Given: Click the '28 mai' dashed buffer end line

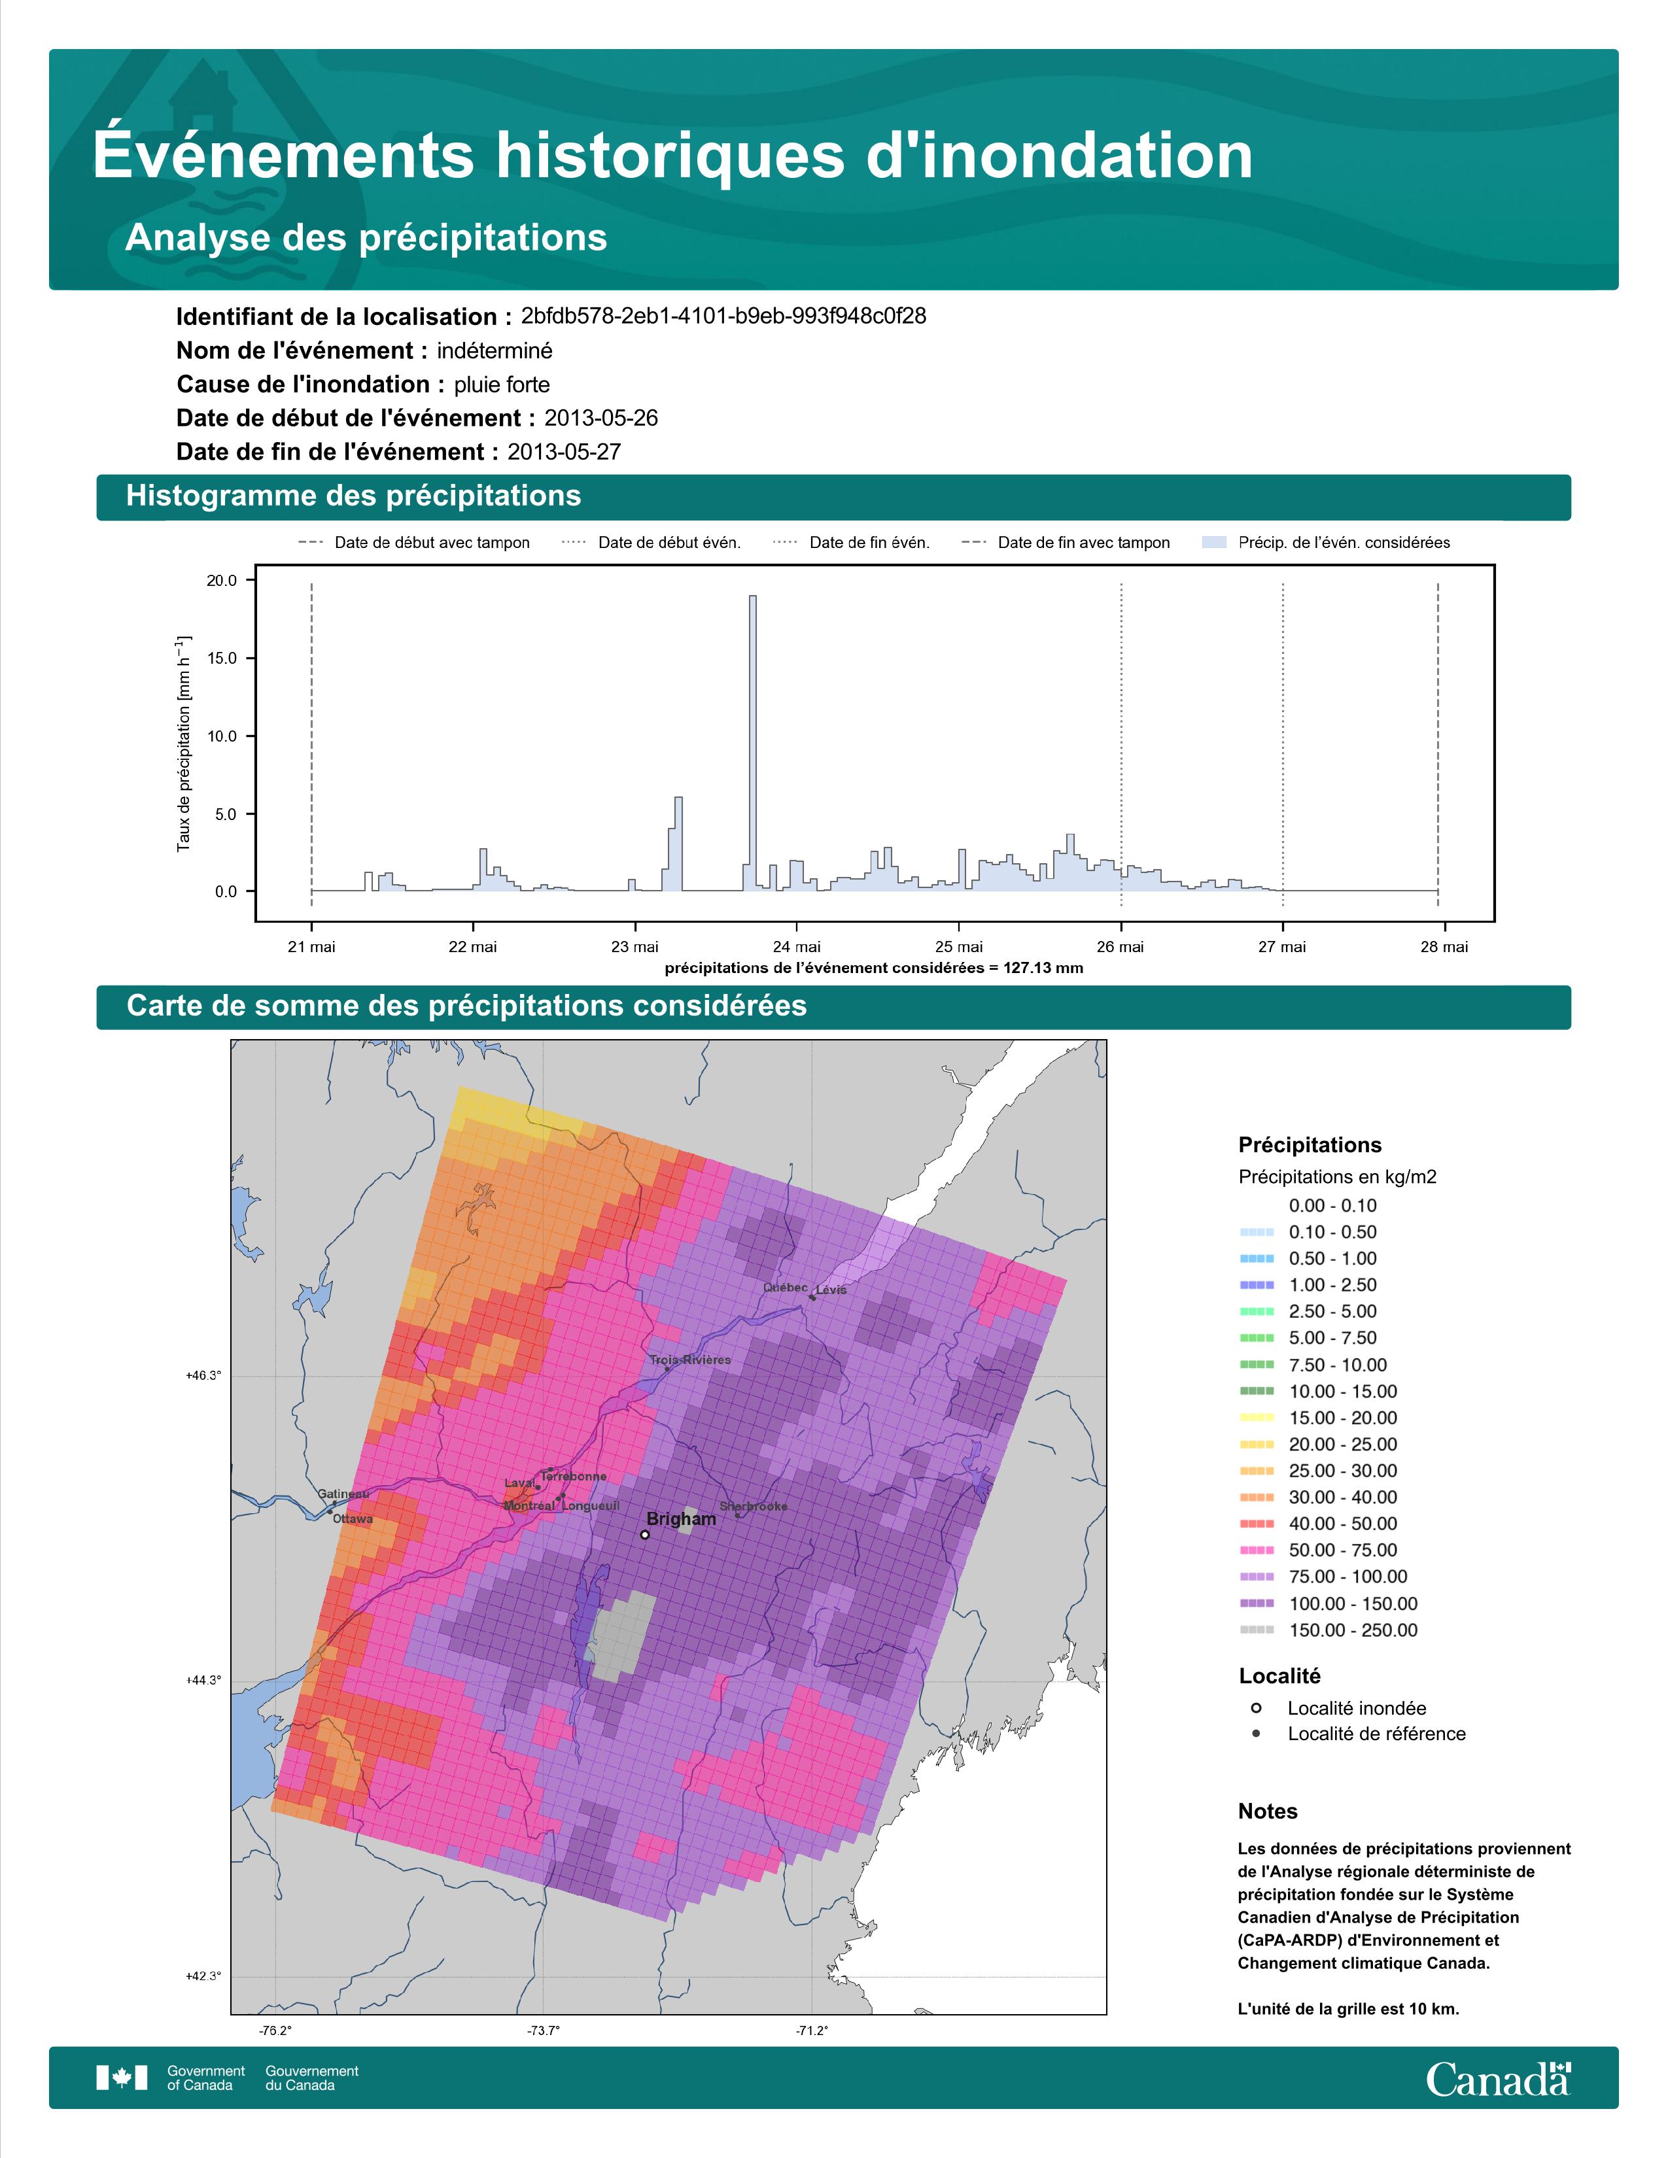Looking at the screenshot, I should (x=1438, y=744).
